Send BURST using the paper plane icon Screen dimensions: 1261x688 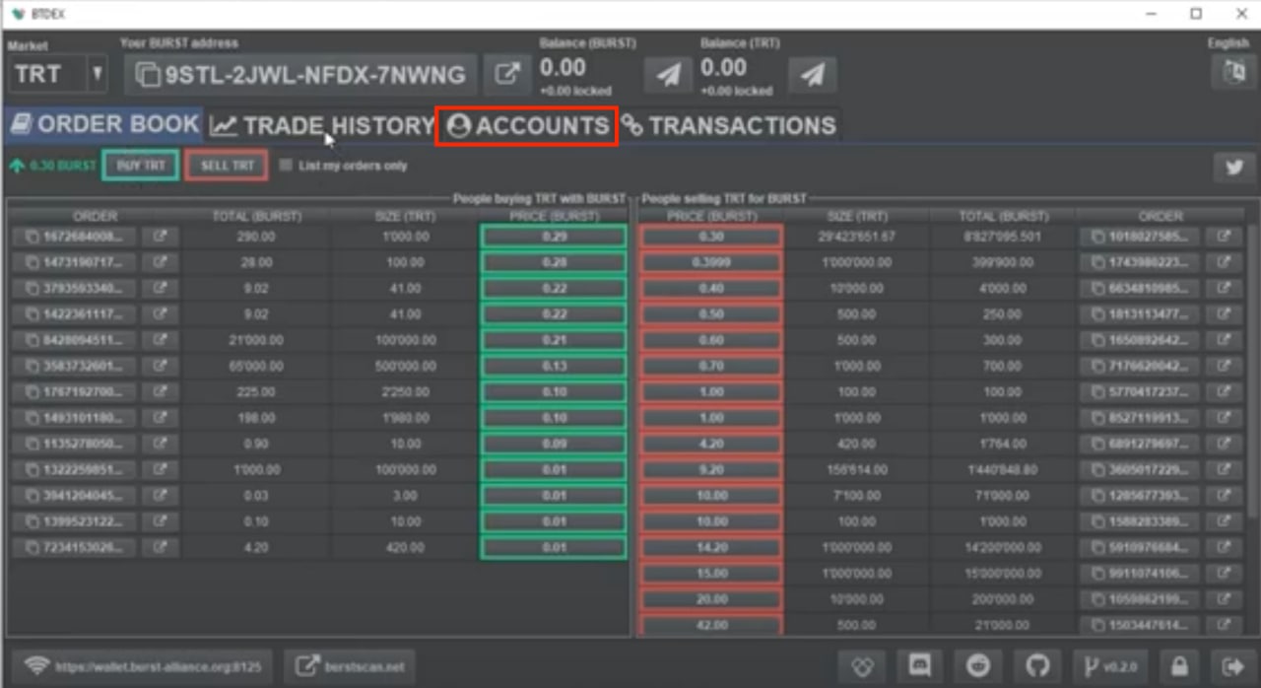pyautogui.click(x=669, y=75)
